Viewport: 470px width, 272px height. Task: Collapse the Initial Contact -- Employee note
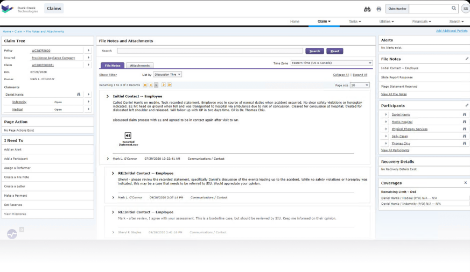point(107,96)
